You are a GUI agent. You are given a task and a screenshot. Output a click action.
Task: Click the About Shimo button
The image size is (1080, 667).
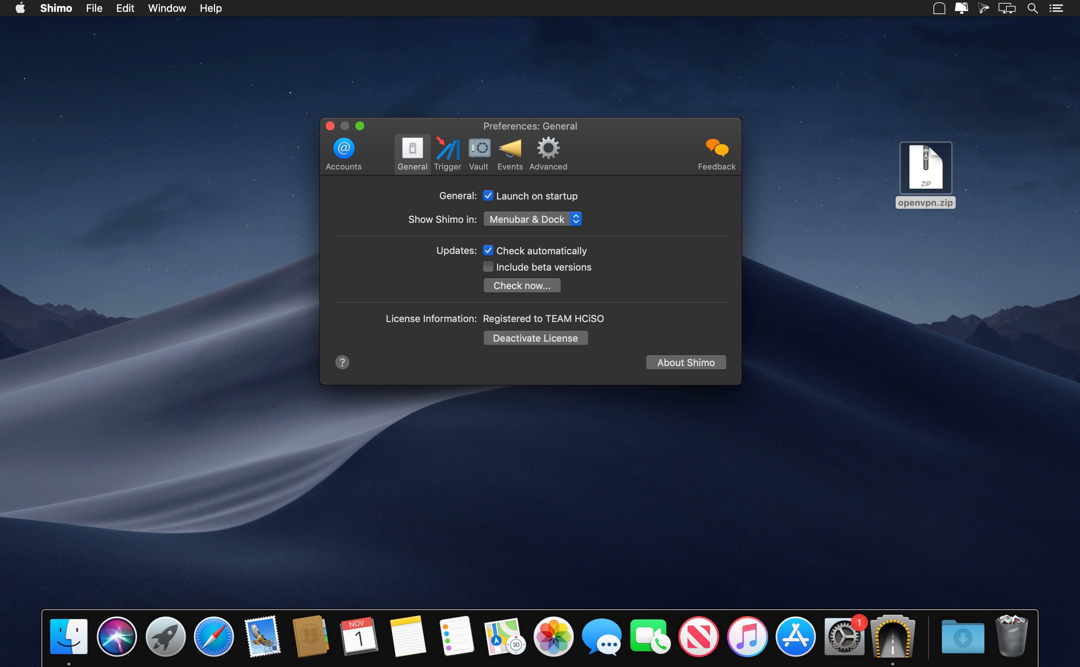click(685, 362)
